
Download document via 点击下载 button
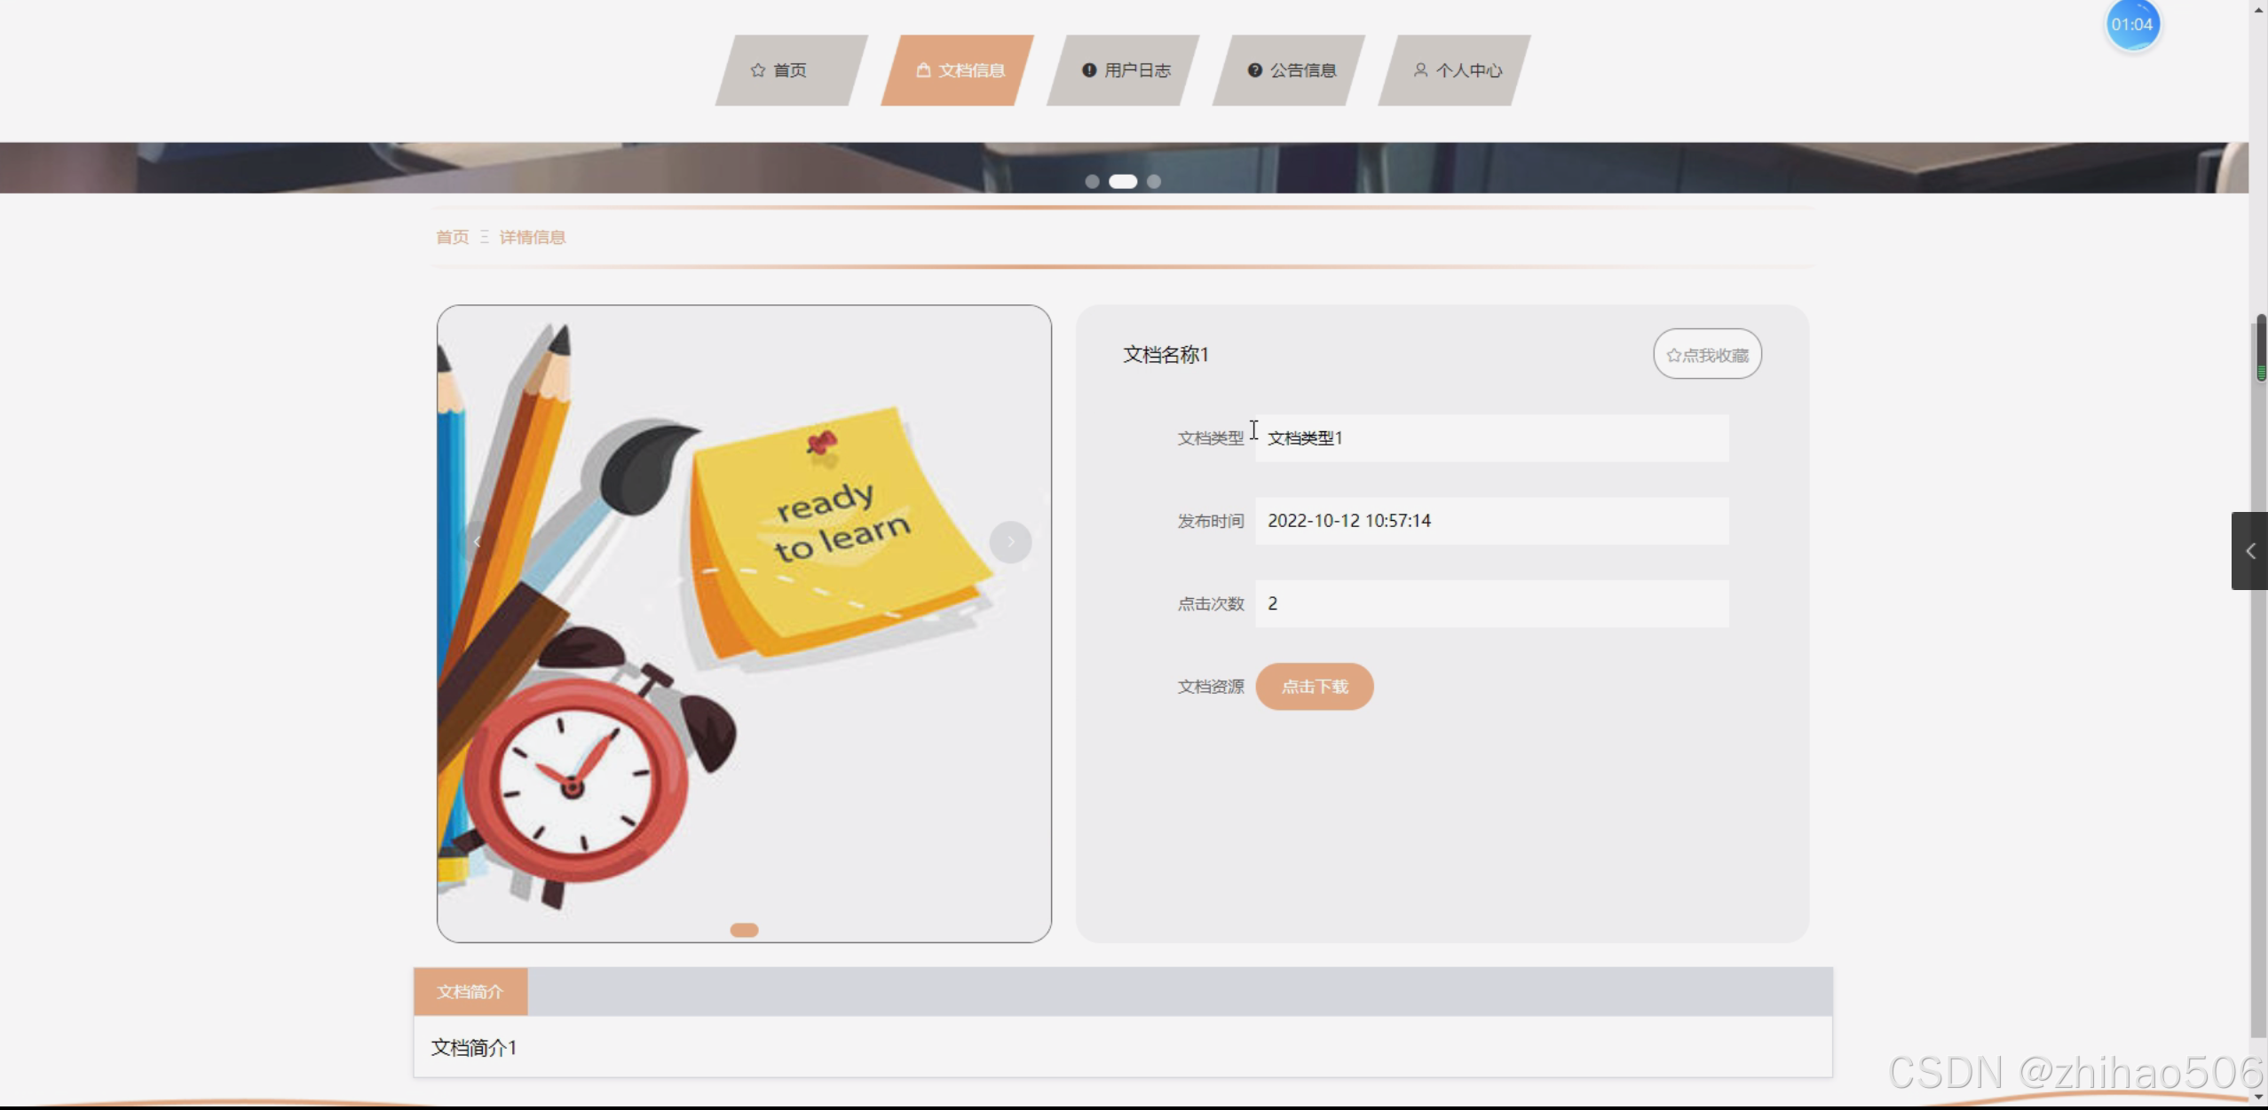(1314, 687)
